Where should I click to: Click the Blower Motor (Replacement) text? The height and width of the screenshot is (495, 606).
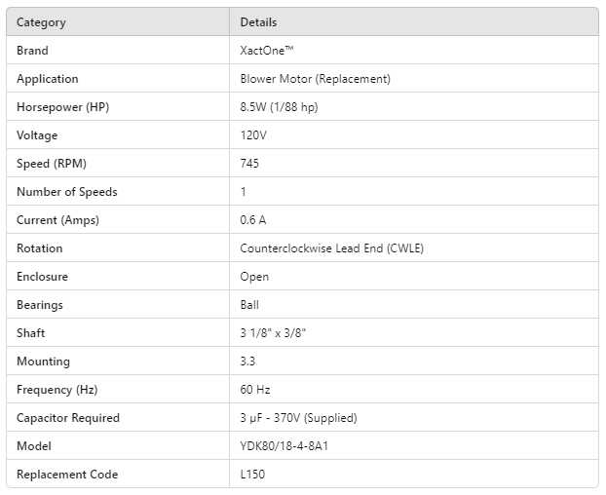tap(315, 79)
